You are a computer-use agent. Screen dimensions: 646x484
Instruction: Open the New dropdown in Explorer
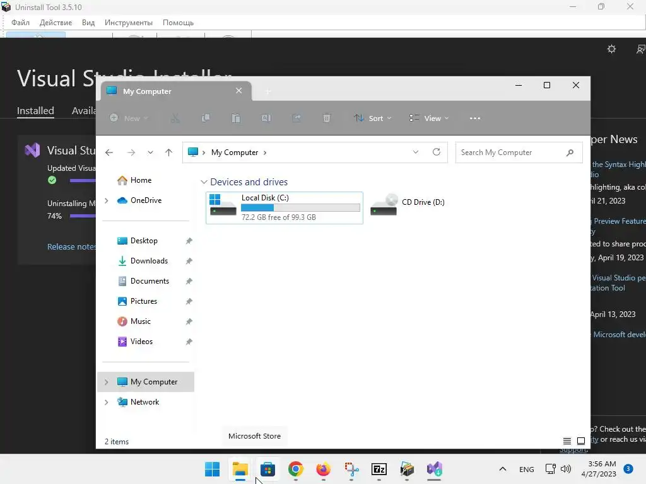click(129, 118)
